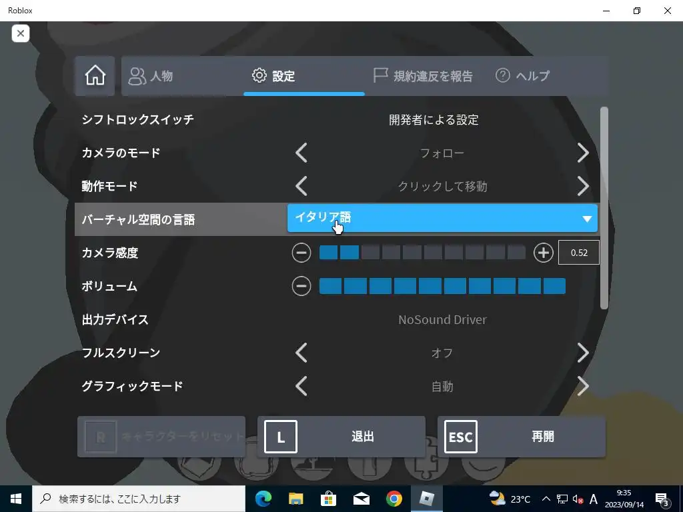Click the シフトロックスイッチ label
The image size is (683, 512).
tap(137, 120)
